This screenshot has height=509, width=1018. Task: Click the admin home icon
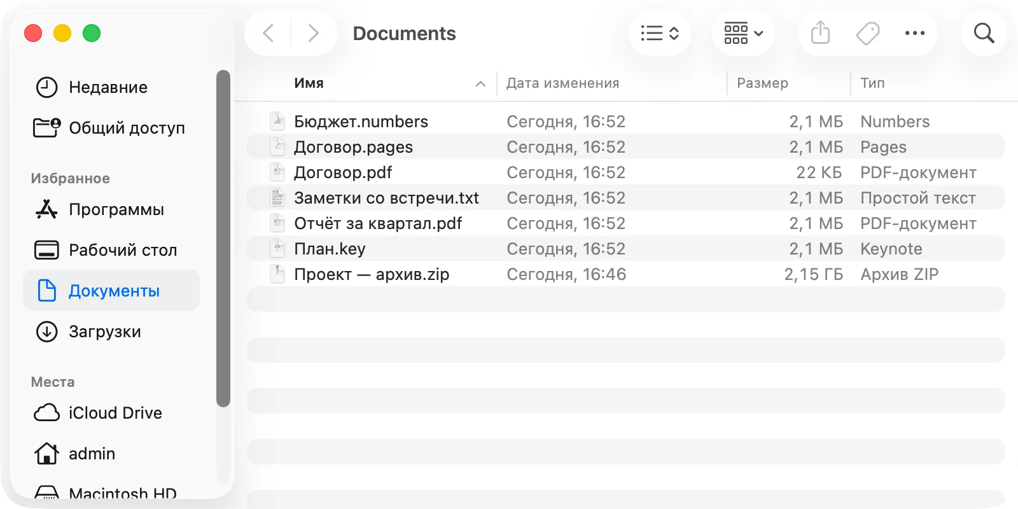[46, 454]
